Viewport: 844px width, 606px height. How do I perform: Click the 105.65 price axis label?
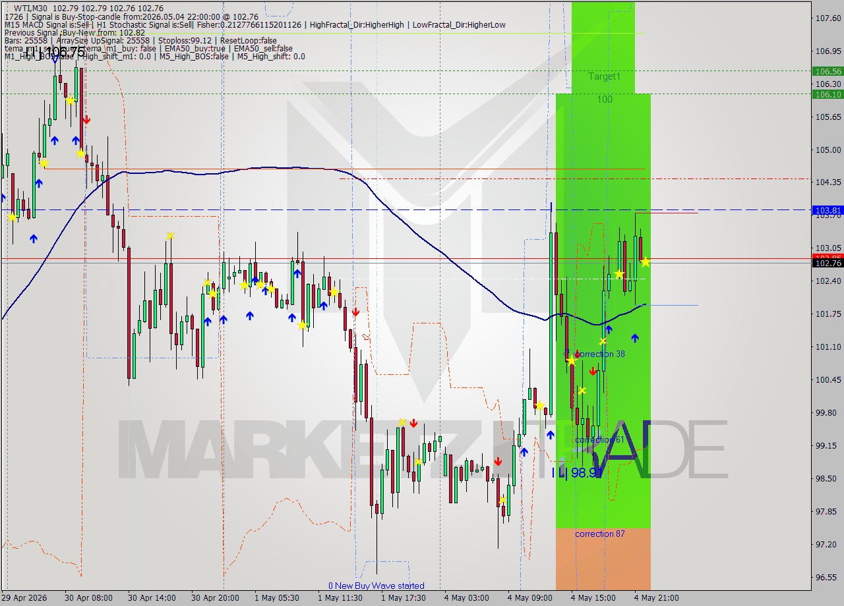[x=827, y=117]
